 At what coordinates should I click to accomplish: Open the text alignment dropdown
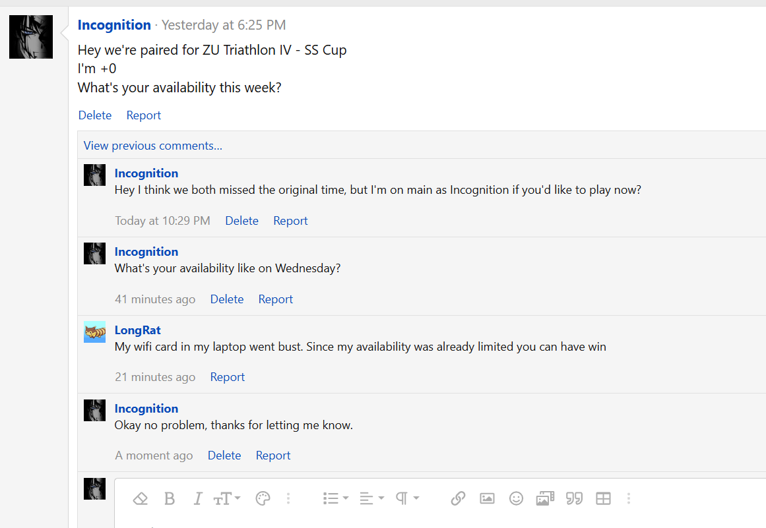pos(371,498)
